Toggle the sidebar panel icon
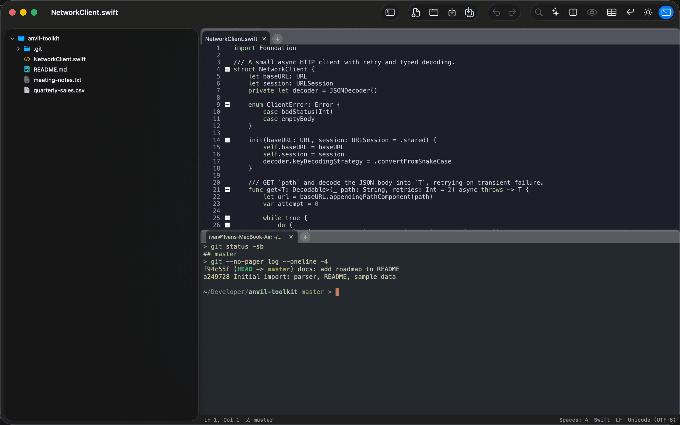Screen dimensions: 680x425 tap(390, 13)
